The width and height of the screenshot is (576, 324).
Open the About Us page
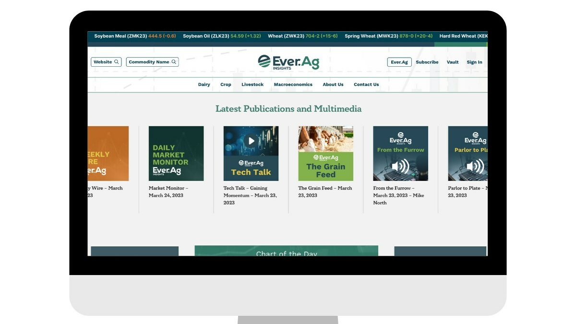pos(333,84)
